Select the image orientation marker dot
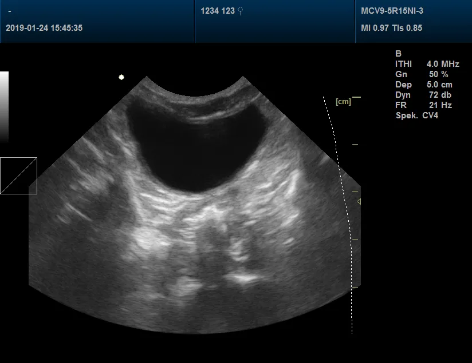Viewport: 472px width, 363px height. coord(120,77)
